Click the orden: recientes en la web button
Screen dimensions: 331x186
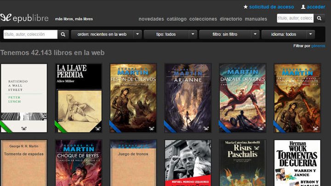pos(102,34)
